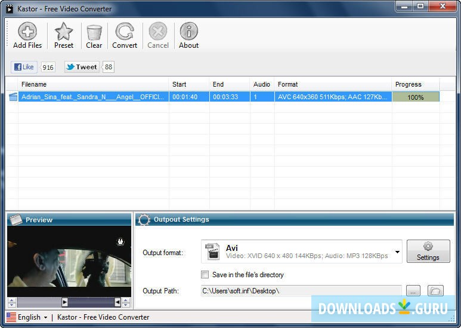
Task: Click the preview trim slider track
Action: [x=69, y=302]
